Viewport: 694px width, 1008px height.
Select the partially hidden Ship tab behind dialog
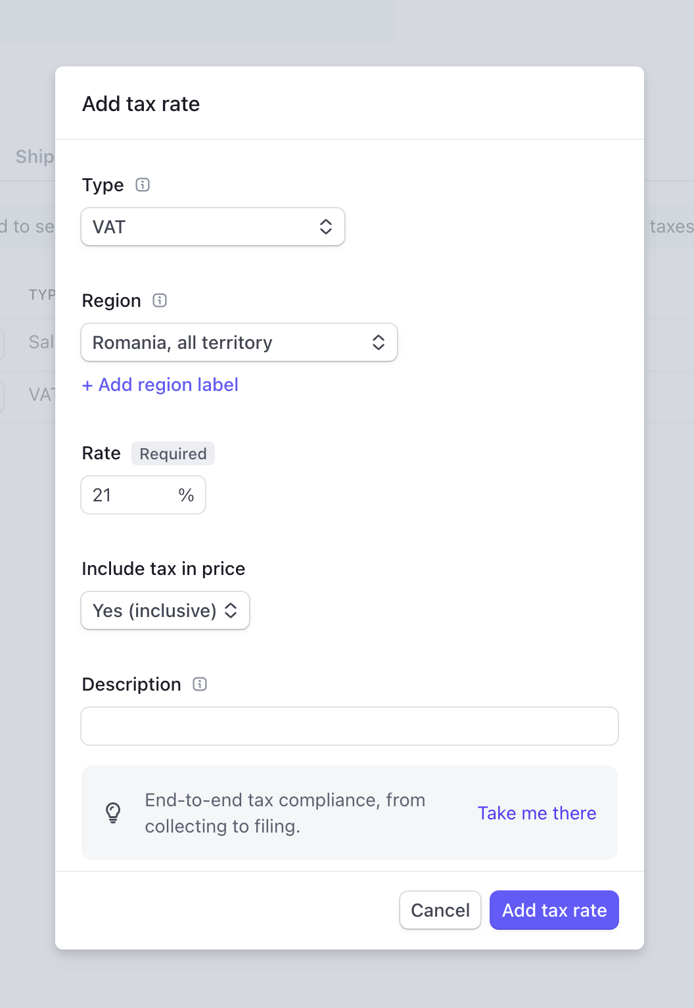[34, 156]
